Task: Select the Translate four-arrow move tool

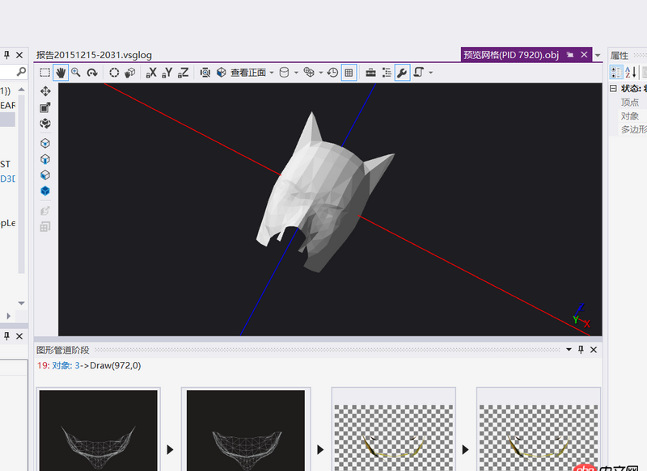Action: 45,91
